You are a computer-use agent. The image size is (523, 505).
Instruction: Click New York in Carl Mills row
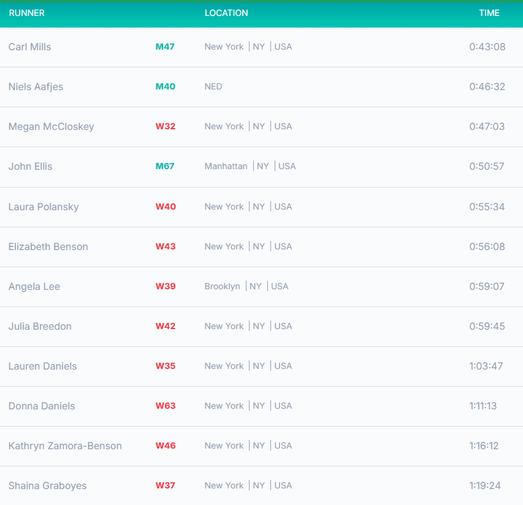click(224, 47)
